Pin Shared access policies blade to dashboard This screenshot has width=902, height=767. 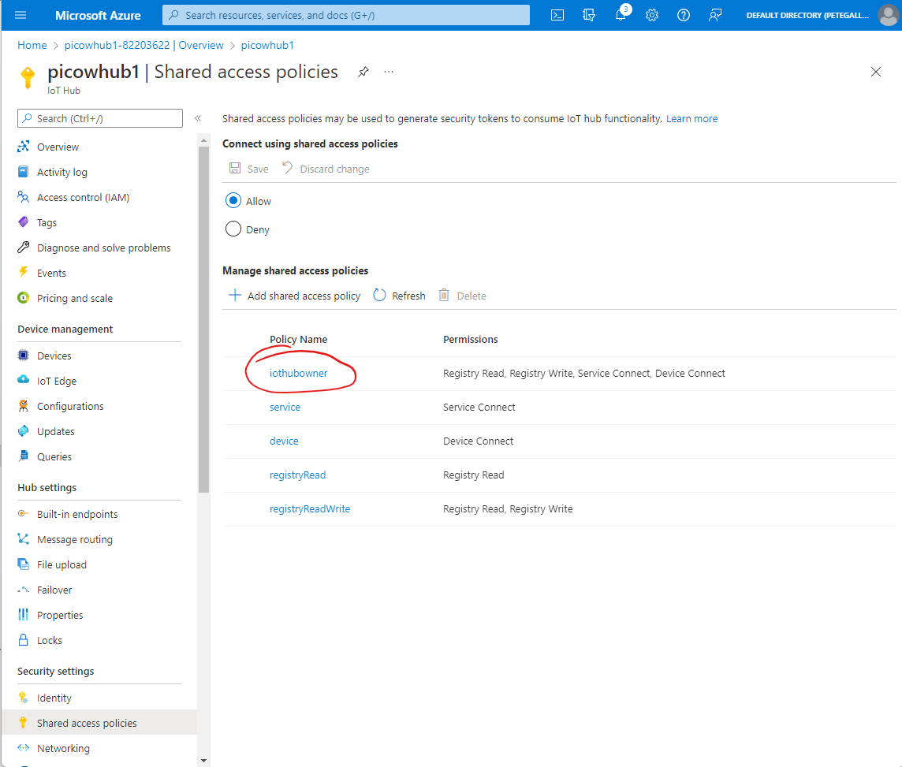pyautogui.click(x=363, y=72)
